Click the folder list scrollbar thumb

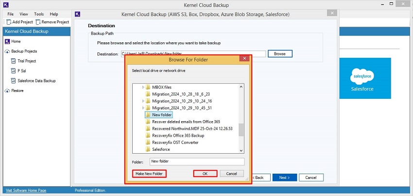pos(241,130)
